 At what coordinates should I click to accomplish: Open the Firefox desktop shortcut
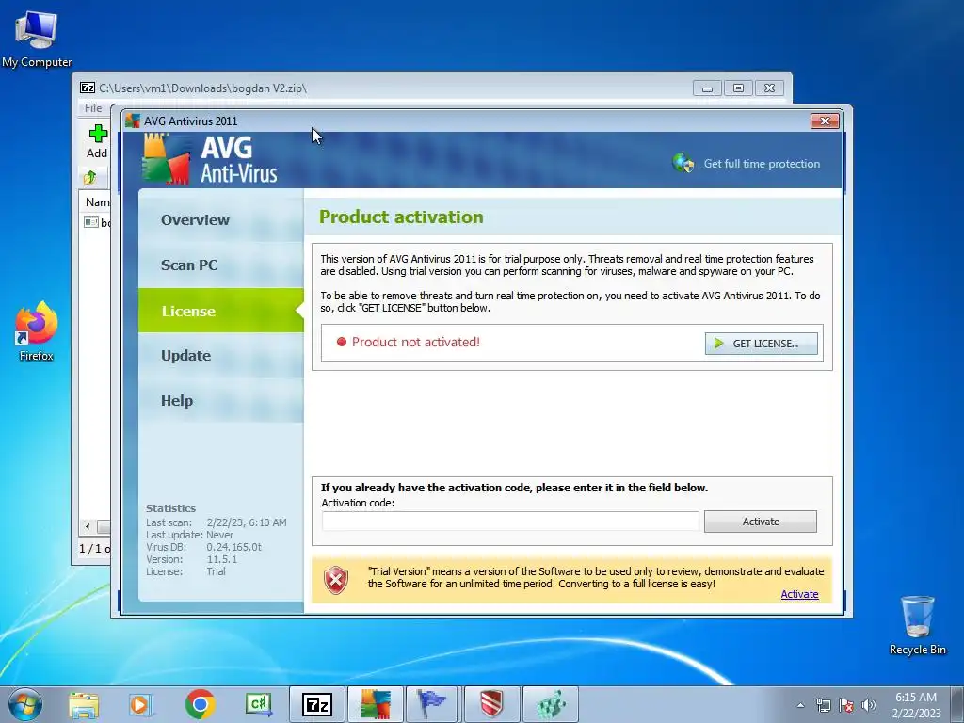pos(37,330)
